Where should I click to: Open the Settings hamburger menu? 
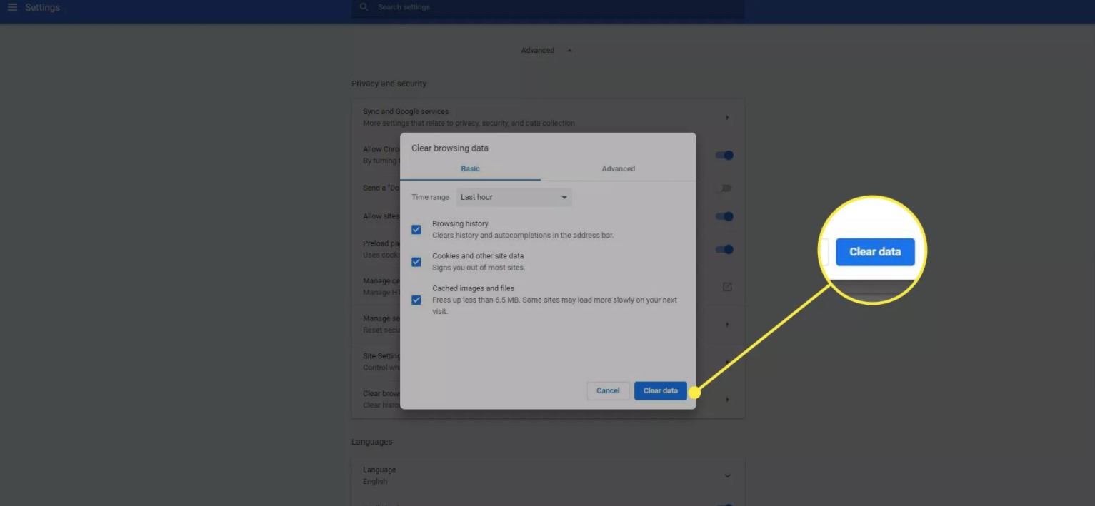click(12, 7)
